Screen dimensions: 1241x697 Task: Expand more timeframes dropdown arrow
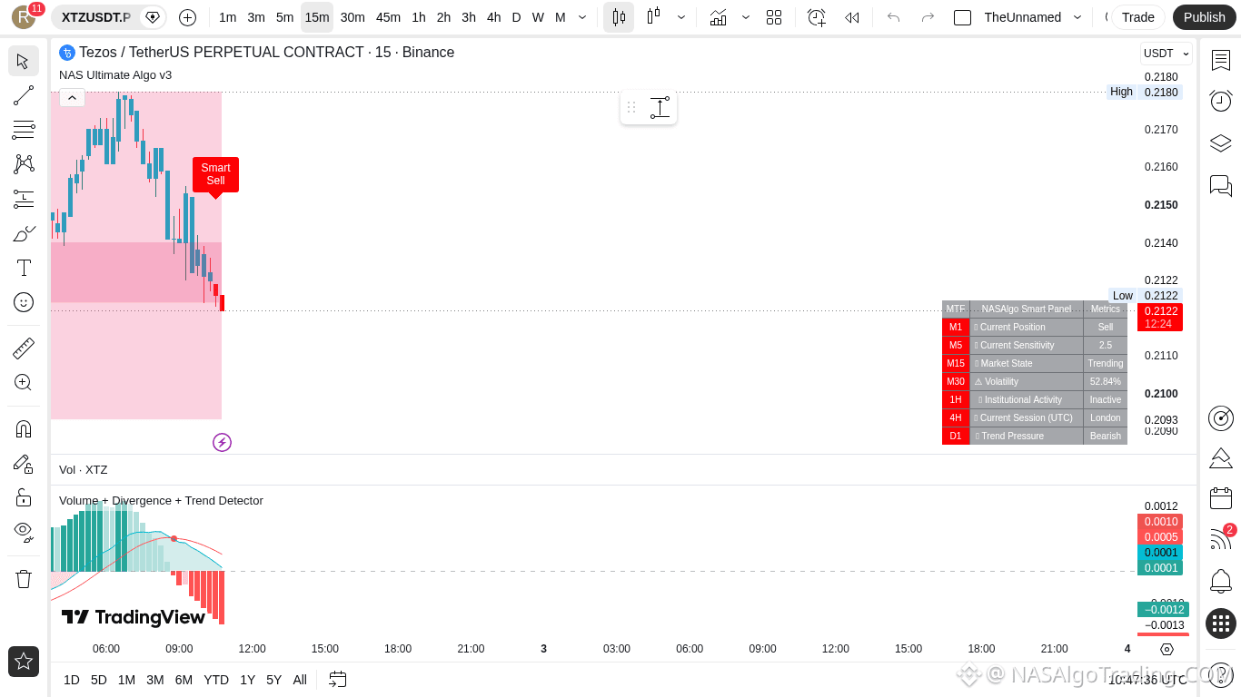pos(582,17)
